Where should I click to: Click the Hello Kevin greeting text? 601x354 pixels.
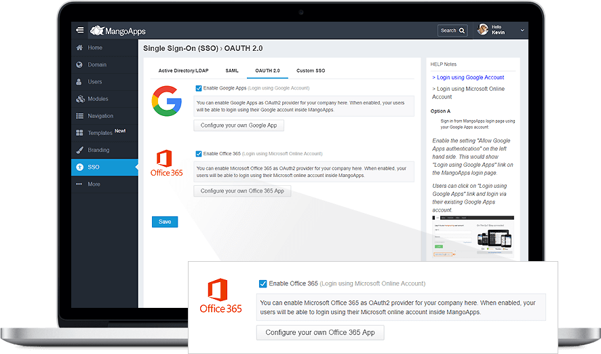(499, 30)
